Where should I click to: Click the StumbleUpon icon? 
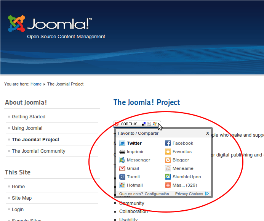[168, 177]
